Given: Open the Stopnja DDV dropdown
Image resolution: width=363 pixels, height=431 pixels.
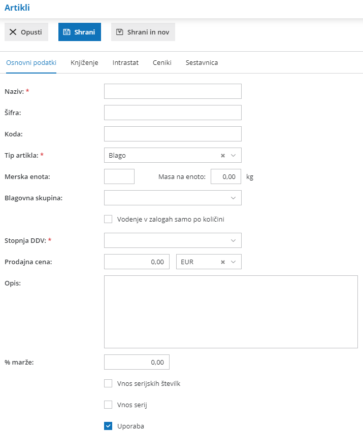Looking at the screenshot, I should click(233, 240).
